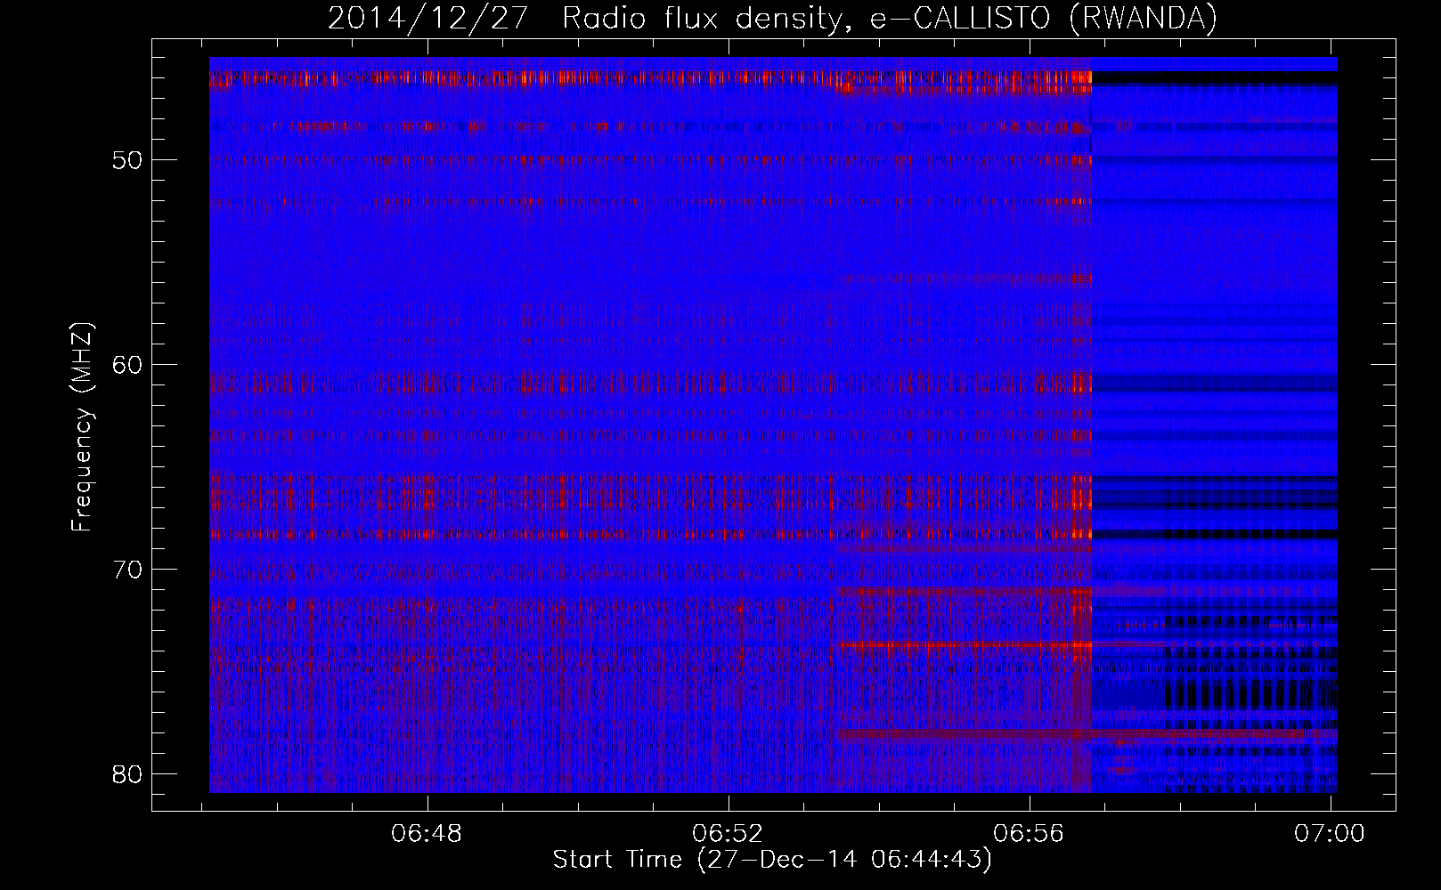Click the 70 frequency tick label
This screenshot has height=890, width=1441.
tap(127, 570)
